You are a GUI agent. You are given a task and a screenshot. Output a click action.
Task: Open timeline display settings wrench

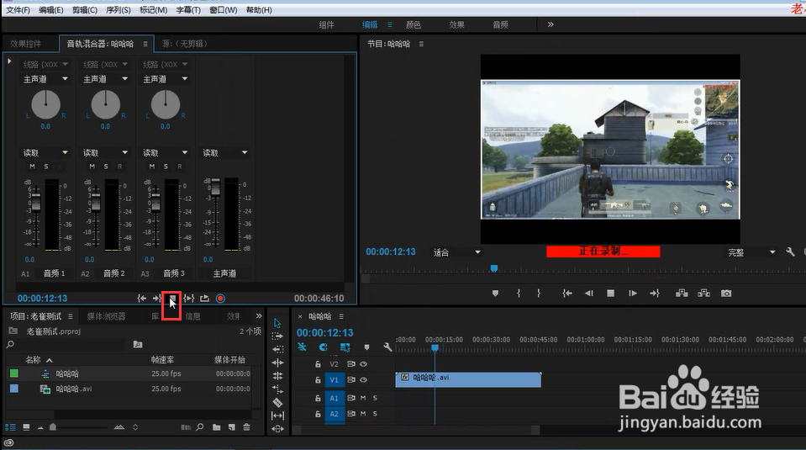tap(387, 347)
